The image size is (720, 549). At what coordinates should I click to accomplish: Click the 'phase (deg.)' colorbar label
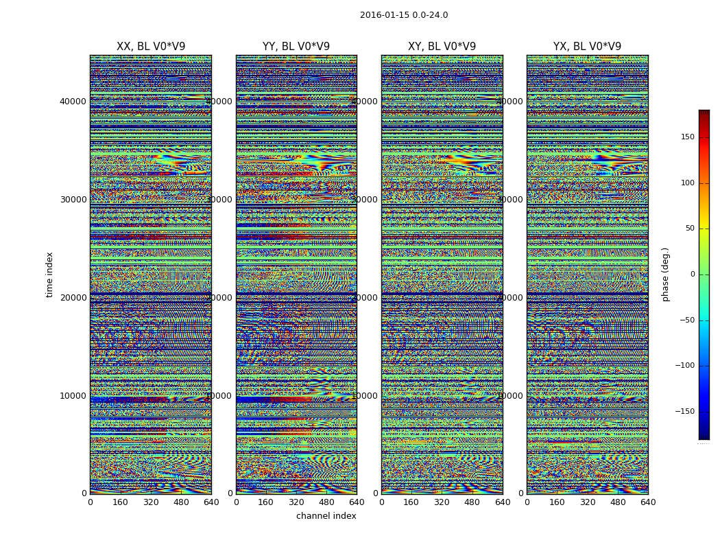(x=666, y=274)
